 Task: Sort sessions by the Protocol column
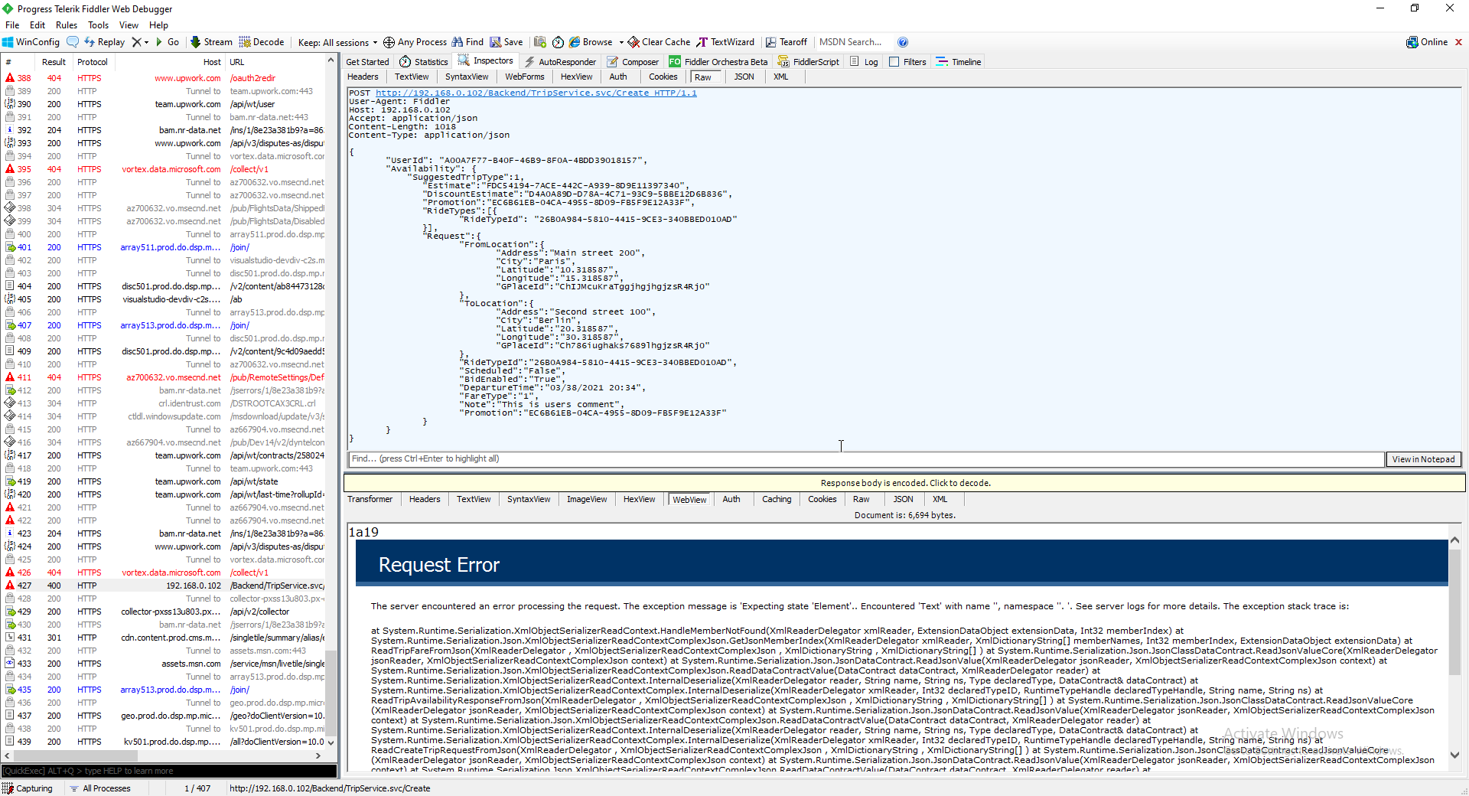click(x=93, y=62)
